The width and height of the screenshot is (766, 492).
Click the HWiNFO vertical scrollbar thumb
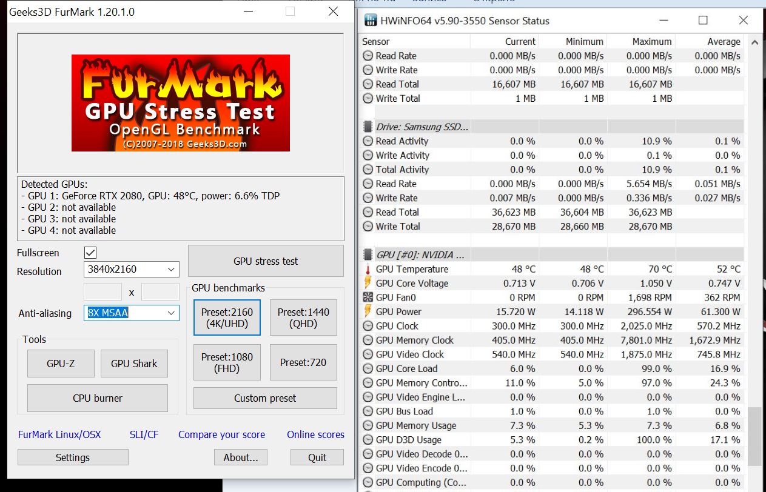pos(754,437)
